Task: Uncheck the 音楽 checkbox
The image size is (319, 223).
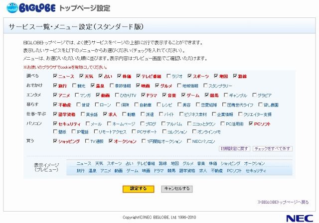Action: coord(164,95)
